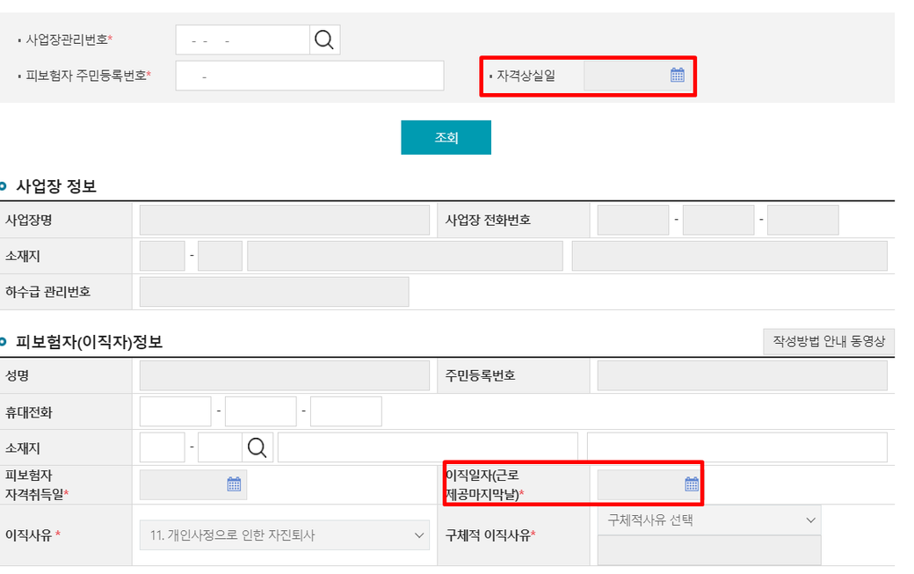This screenshot has height=574, width=914.
Task: Click the 이직일자 date input field
Action: pyautogui.click(x=639, y=484)
